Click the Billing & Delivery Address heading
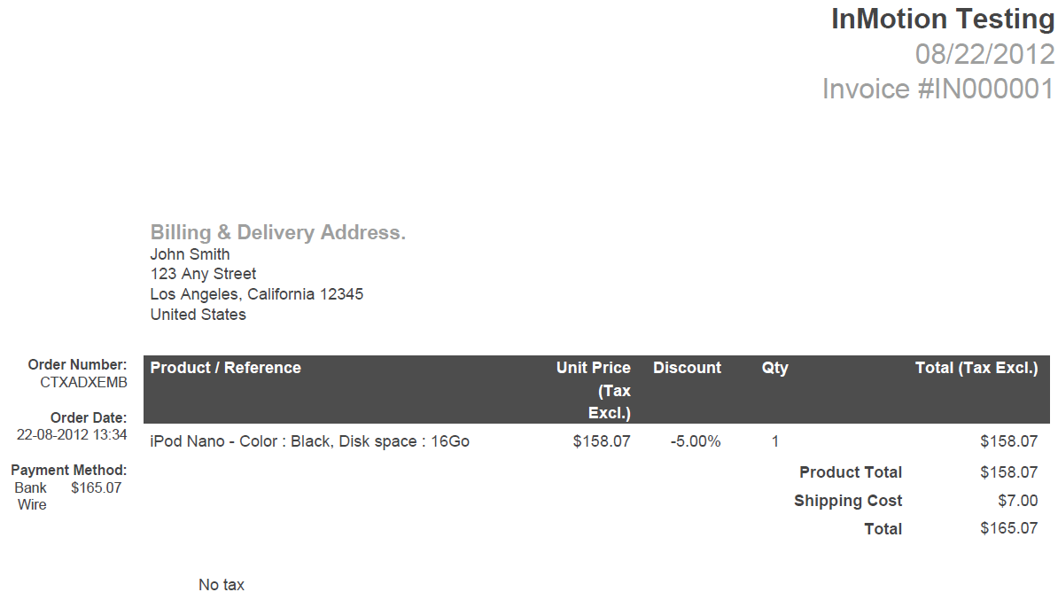Viewport: 1058px width, 600px height. pyautogui.click(x=277, y=233)
